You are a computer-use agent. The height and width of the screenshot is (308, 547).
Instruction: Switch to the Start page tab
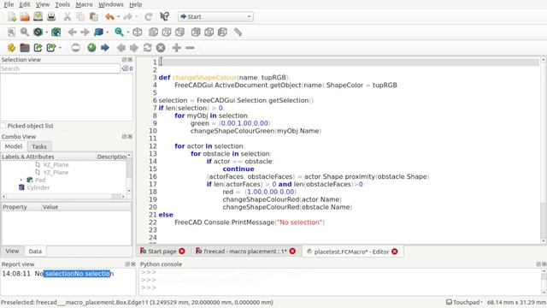tap(162, 251)
